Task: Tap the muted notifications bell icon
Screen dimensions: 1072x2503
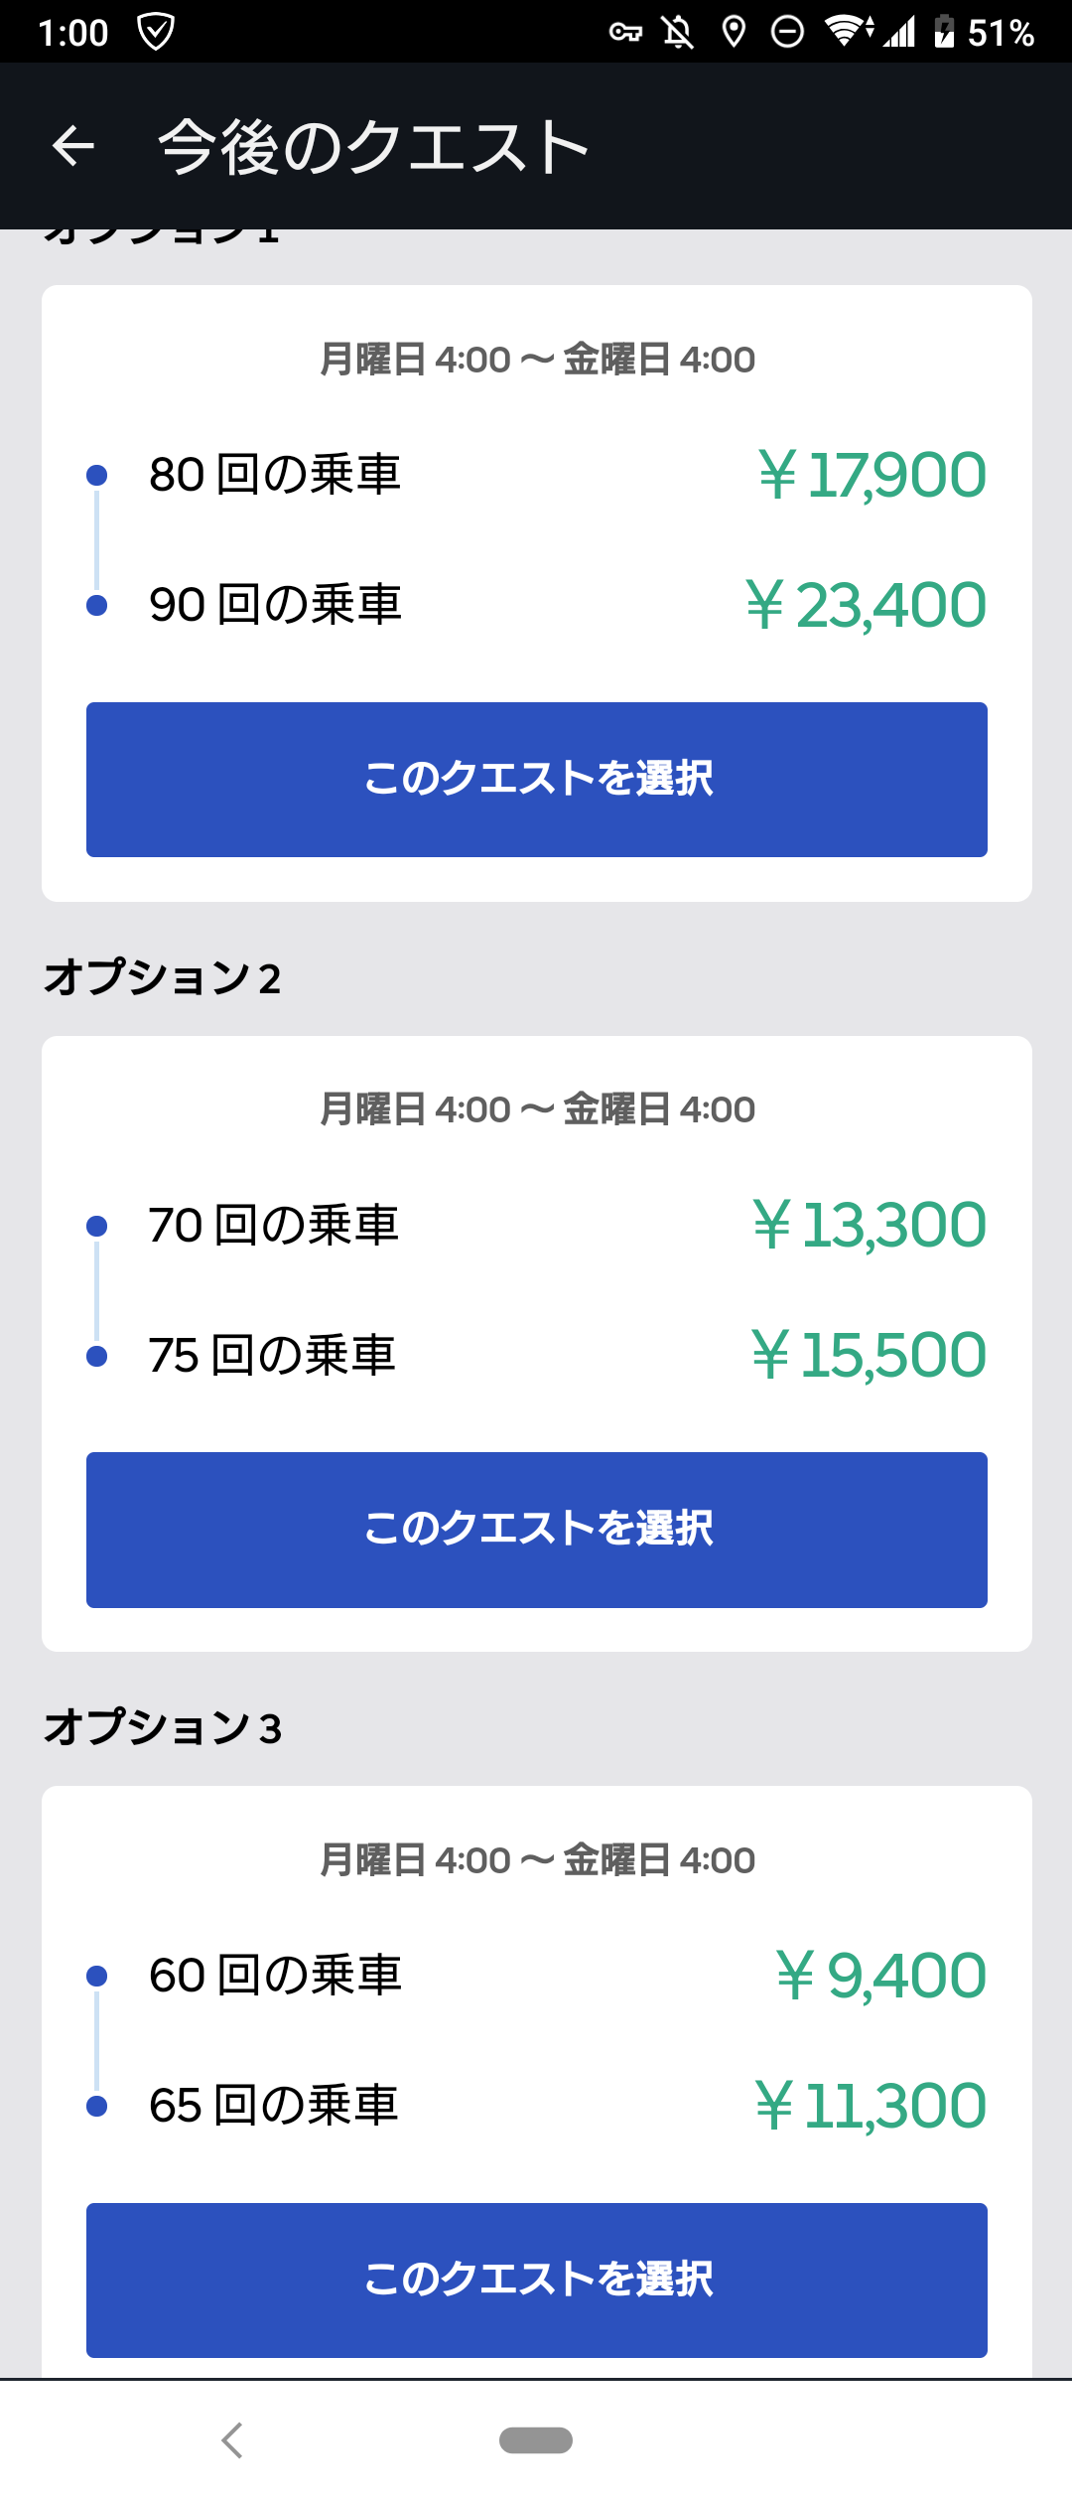Action: [678, 32]
